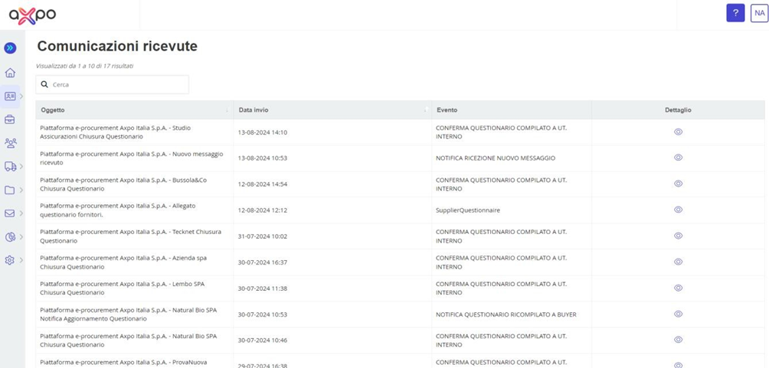769x368 pixels.
Task: Open the people group sidebar icon
Action: [x=10, y=142]
